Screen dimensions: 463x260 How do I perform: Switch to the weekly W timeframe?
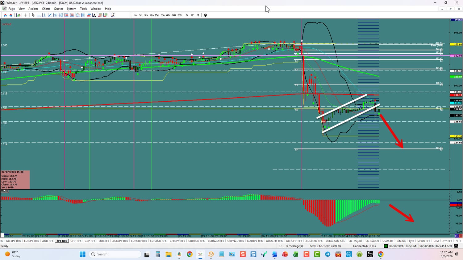click(192, 15)
